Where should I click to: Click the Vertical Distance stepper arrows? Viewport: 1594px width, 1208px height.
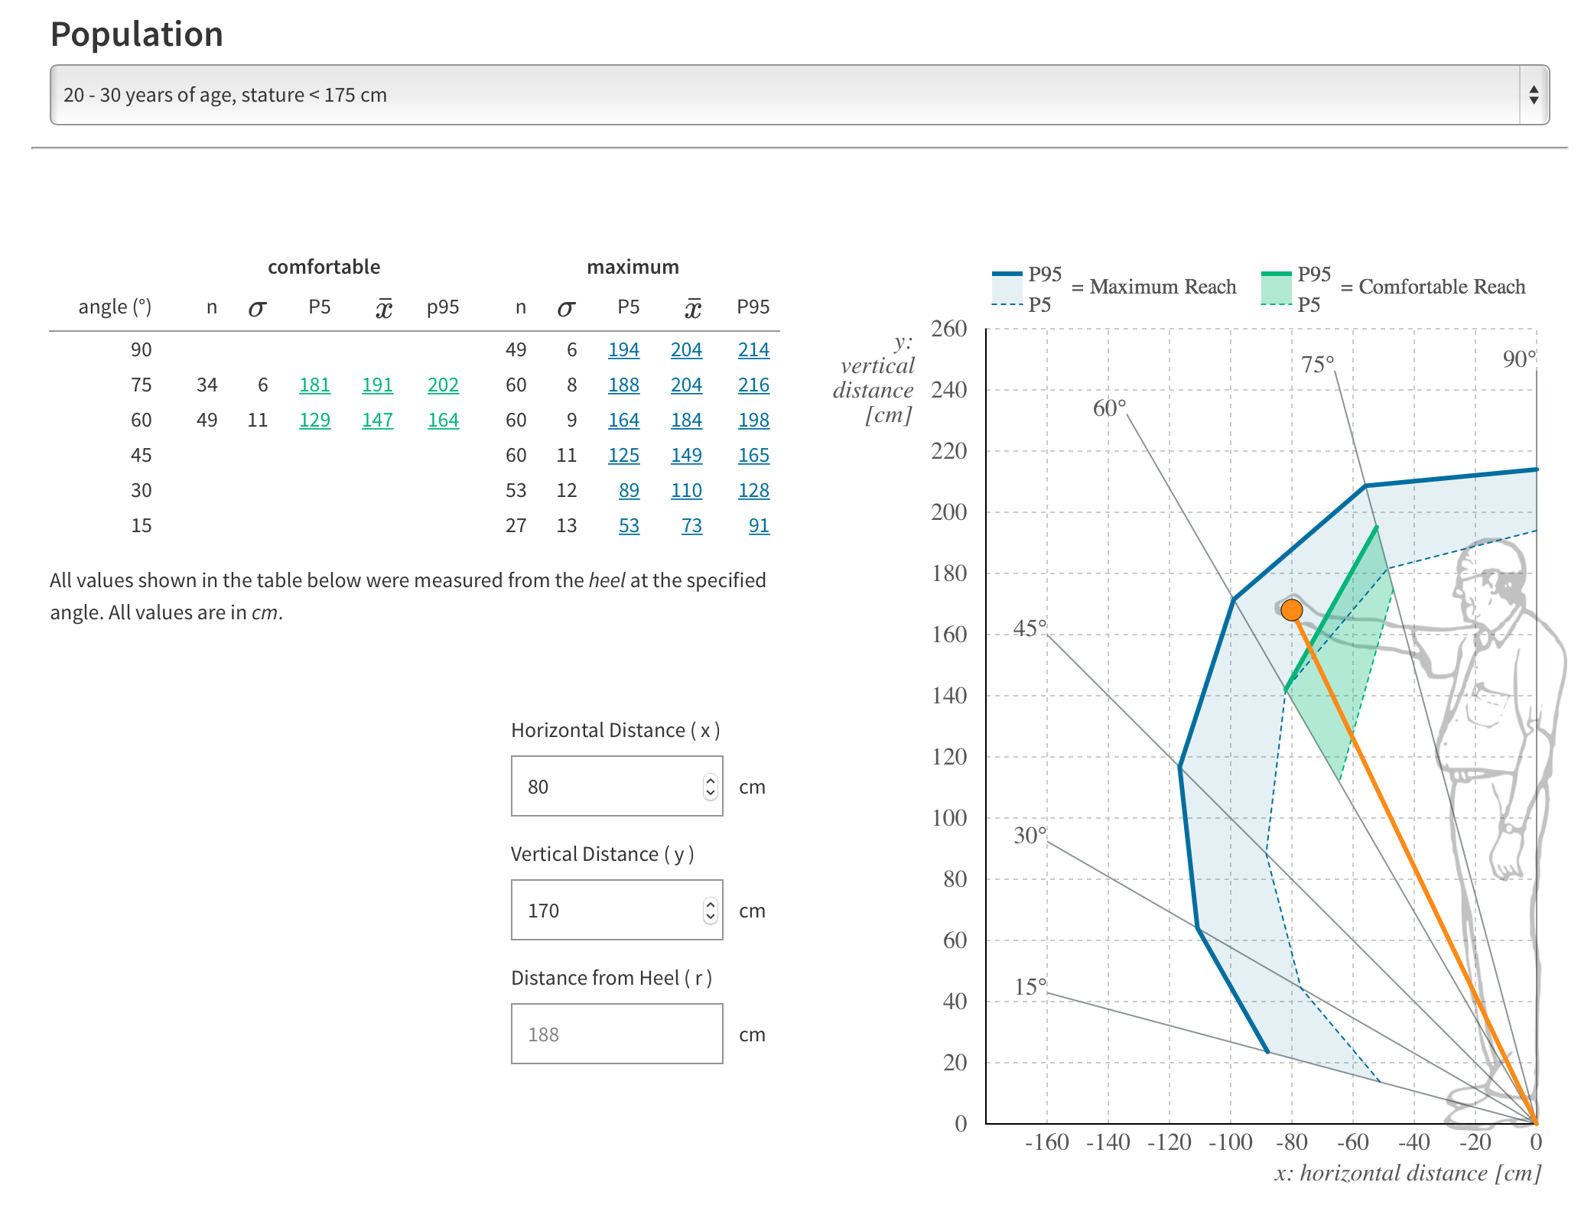[x=711, y=910]
